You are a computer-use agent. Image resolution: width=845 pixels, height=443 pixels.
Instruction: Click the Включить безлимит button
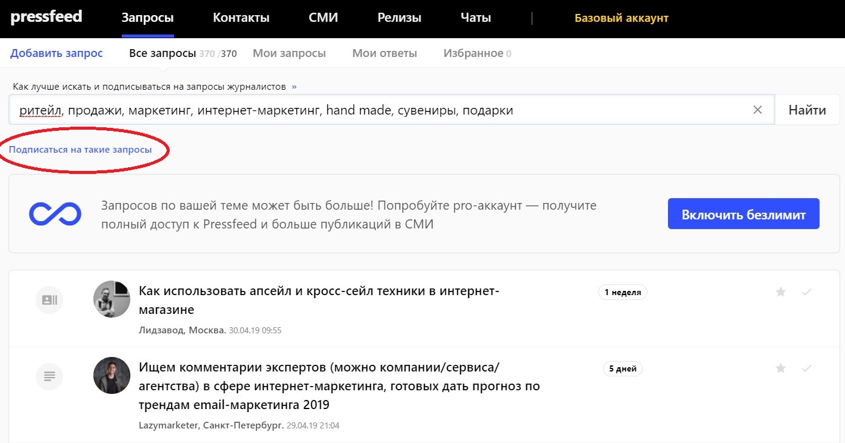tap(743, 214)
